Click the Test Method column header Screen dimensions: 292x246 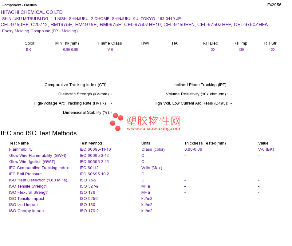(91, 143)
